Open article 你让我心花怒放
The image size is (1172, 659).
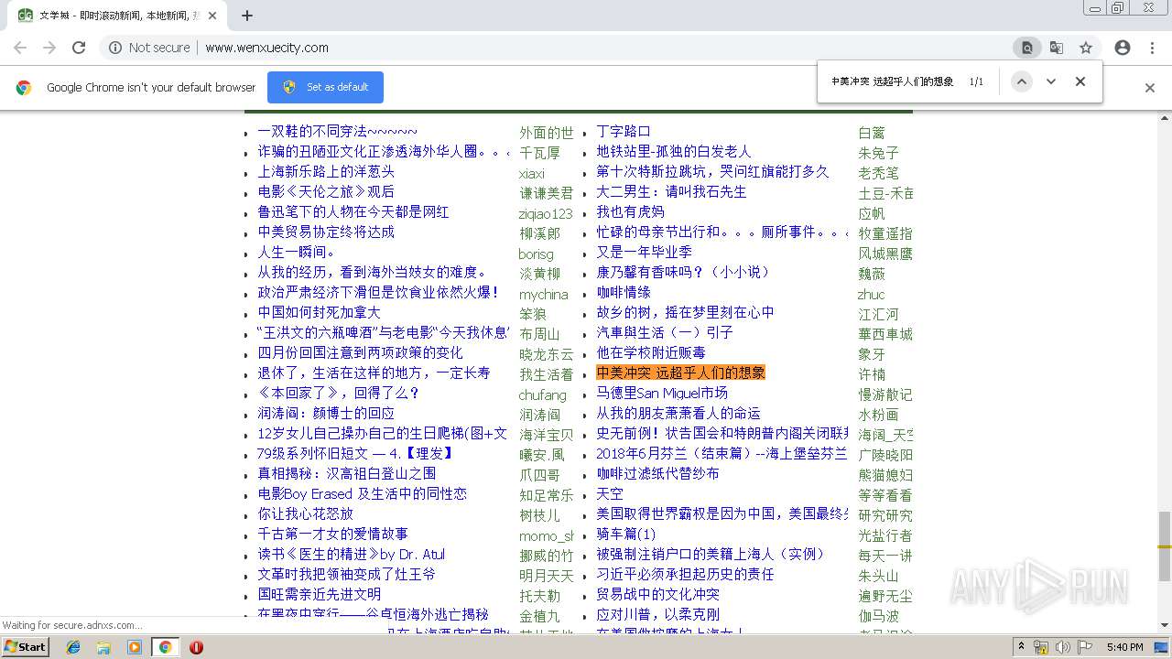(305, 514)
